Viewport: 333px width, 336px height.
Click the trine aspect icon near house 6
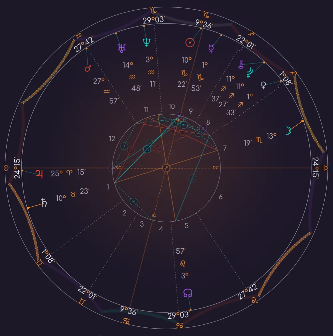click(x=192, y=178)
